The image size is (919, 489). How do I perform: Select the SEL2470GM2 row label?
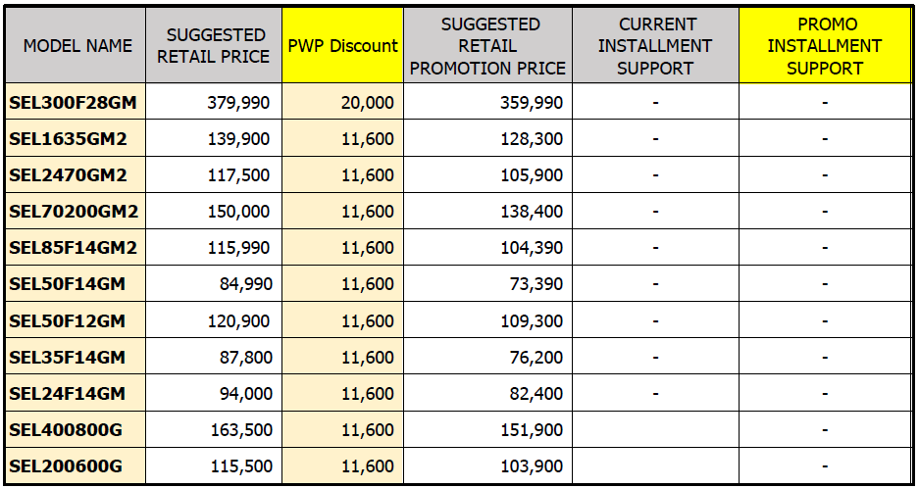click(x=68, y=175)
